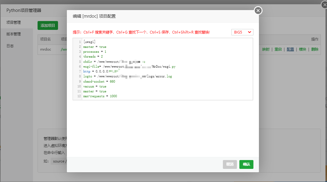Click the 'max-requests = 1000' line

pos(100,96)
